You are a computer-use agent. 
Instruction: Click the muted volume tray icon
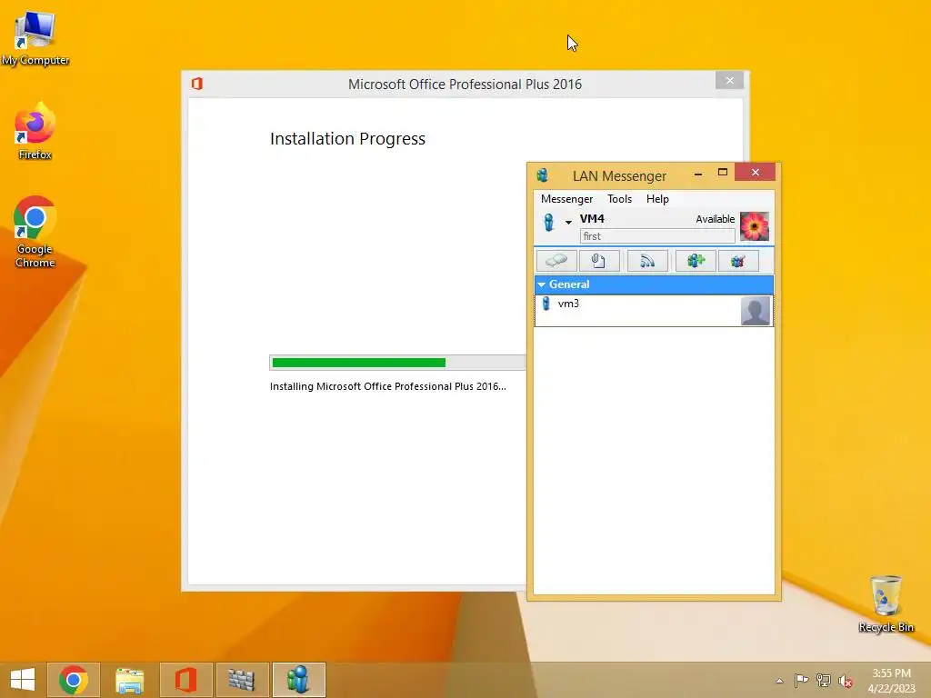pyautogui.click(x=846, y=681)
